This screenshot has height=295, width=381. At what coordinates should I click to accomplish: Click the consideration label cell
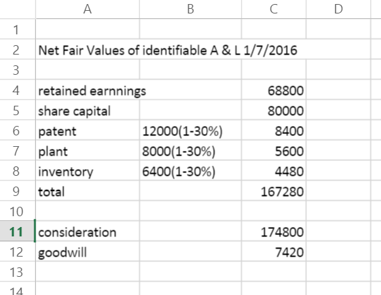coord(88,232)
